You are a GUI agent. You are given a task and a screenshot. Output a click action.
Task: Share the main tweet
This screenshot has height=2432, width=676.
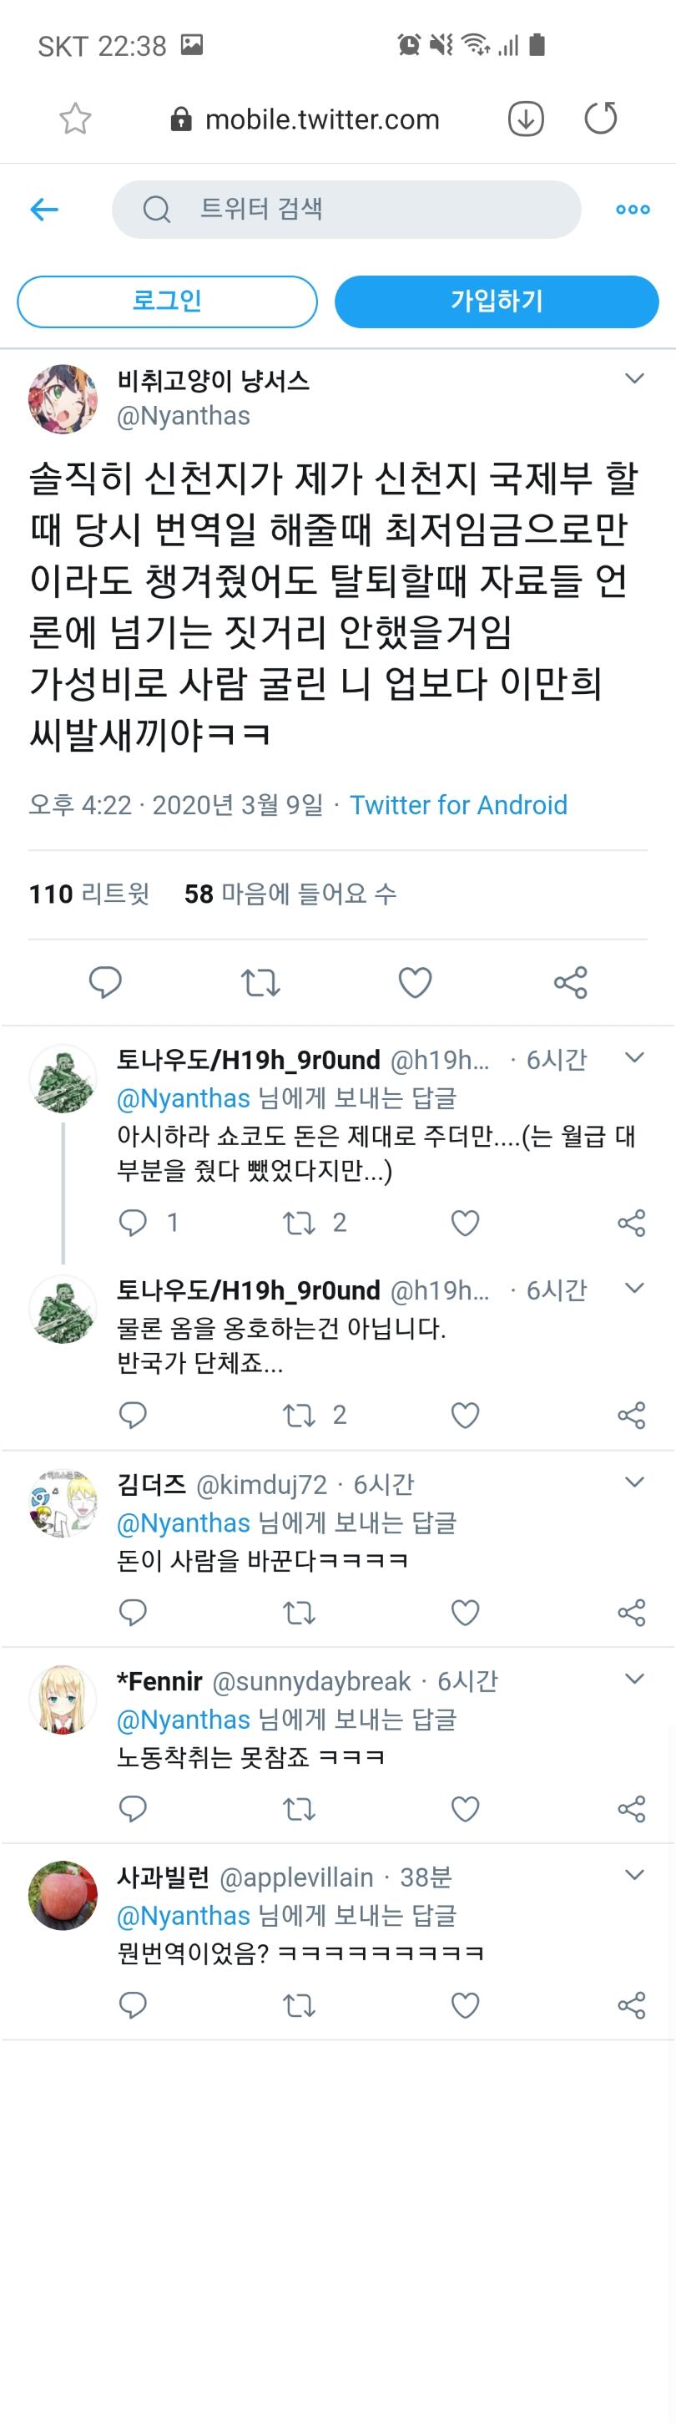(570, 983)
